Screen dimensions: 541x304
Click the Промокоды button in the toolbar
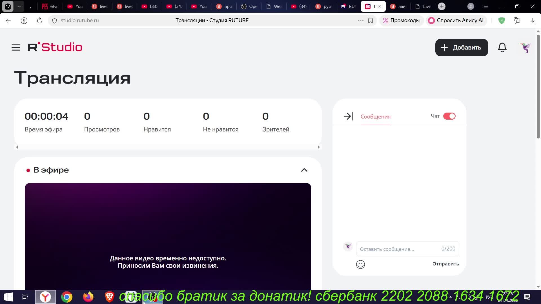pyautogui.click(x=401, y=21)
